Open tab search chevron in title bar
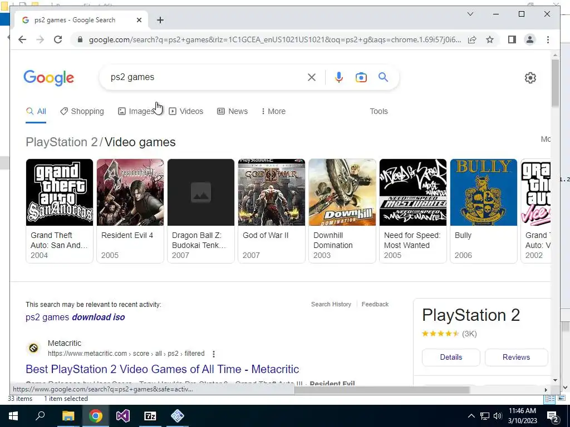 click(x=470, y=14)
